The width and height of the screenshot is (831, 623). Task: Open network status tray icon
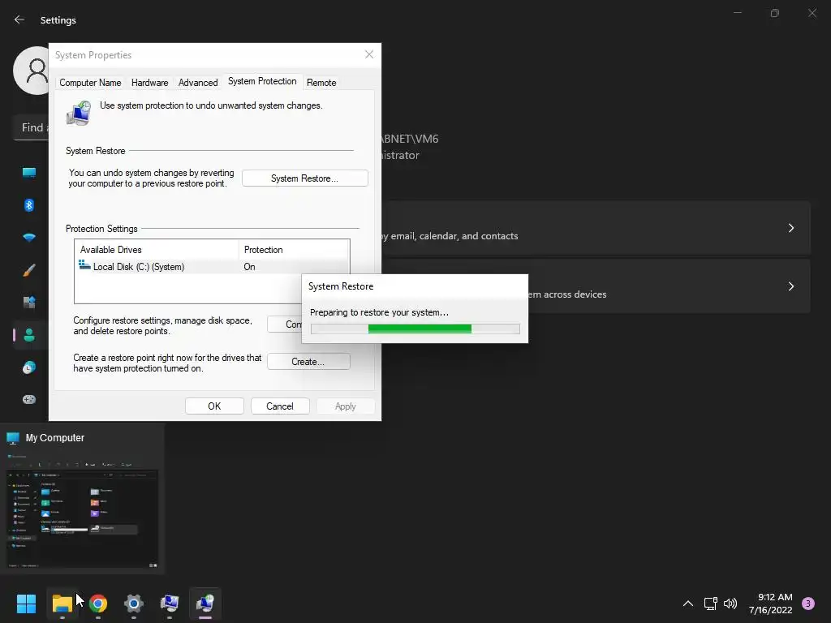[710, 604]
